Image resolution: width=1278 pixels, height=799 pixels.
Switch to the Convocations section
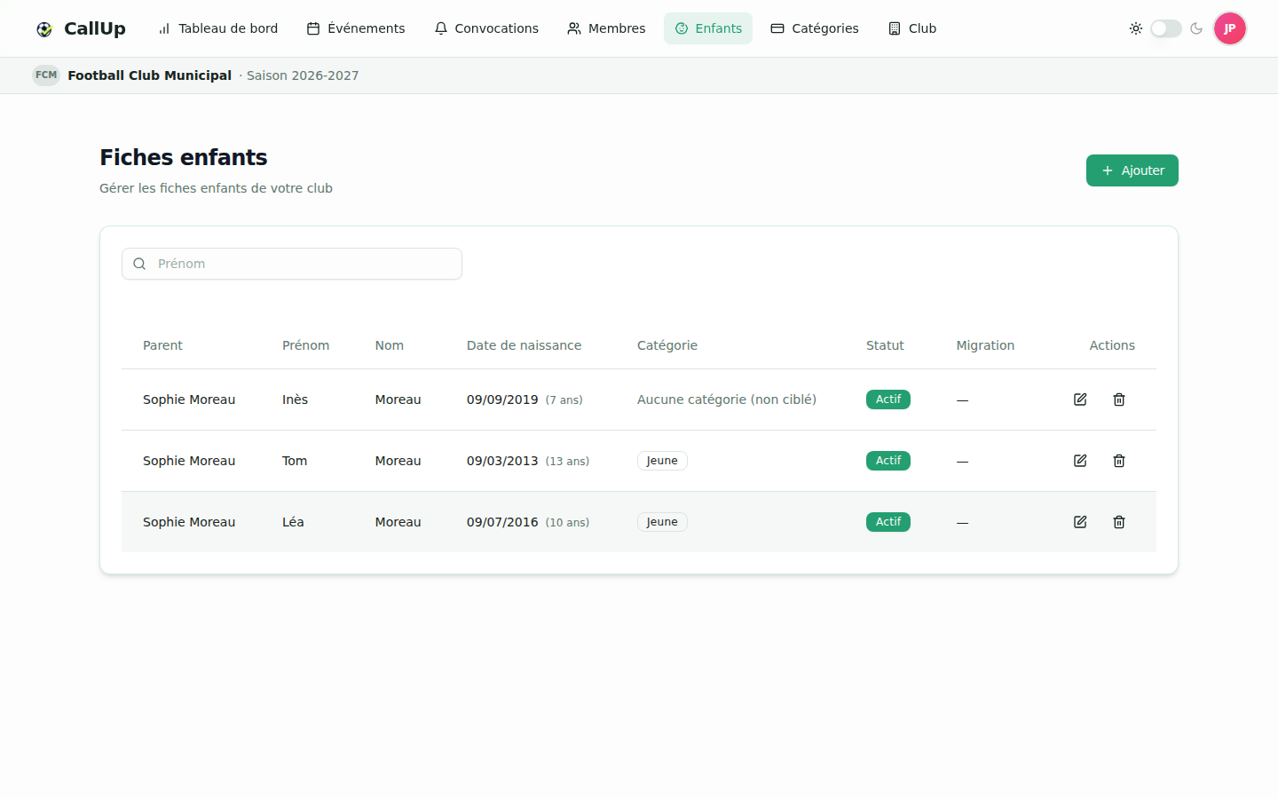[486, 28]
